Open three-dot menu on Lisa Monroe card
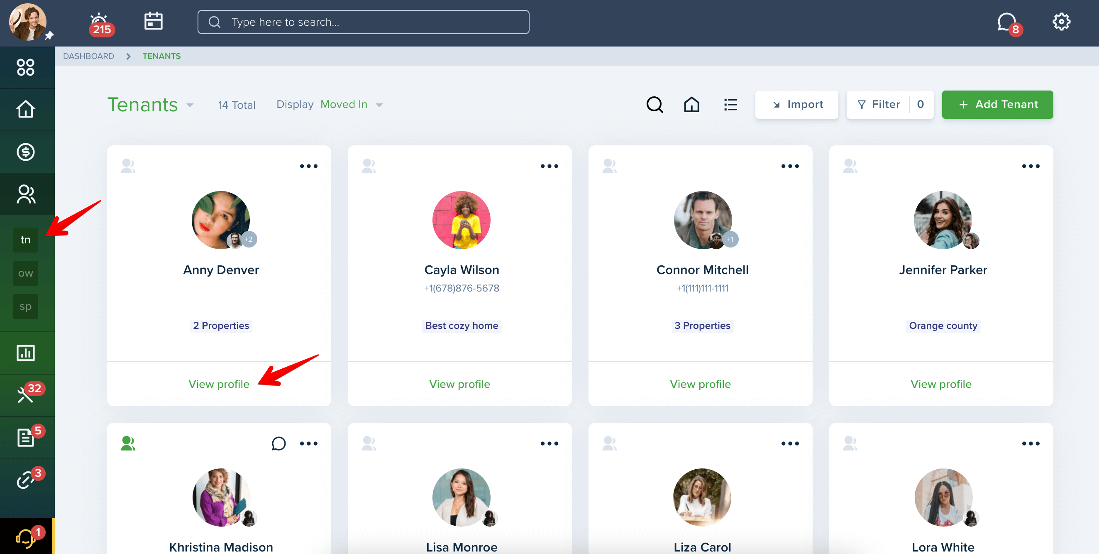The image size is (1099, 554). click(x=549, y=444)
